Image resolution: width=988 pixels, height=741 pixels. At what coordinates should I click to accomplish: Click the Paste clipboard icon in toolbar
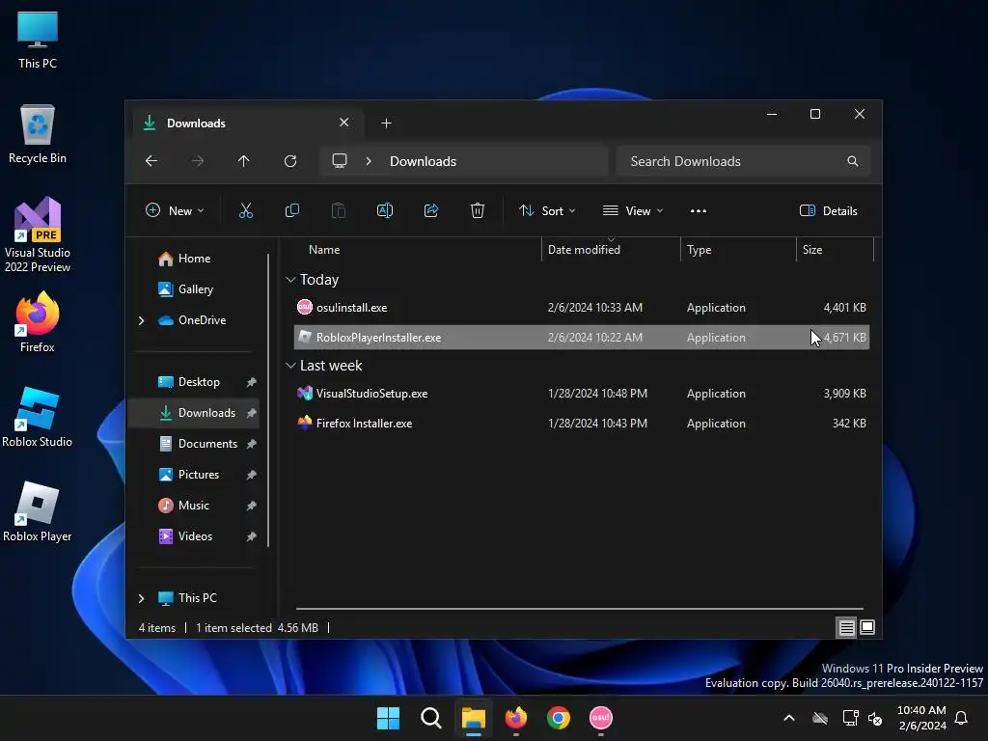[x=339, y=210]
